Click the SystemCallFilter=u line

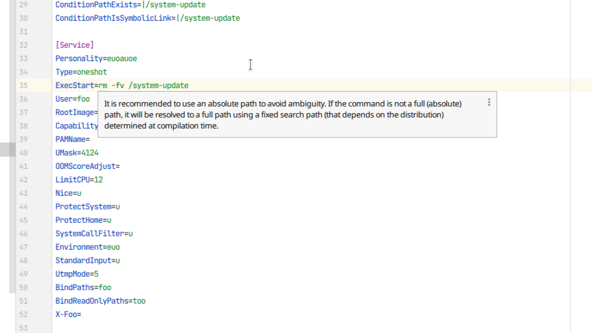94,234
